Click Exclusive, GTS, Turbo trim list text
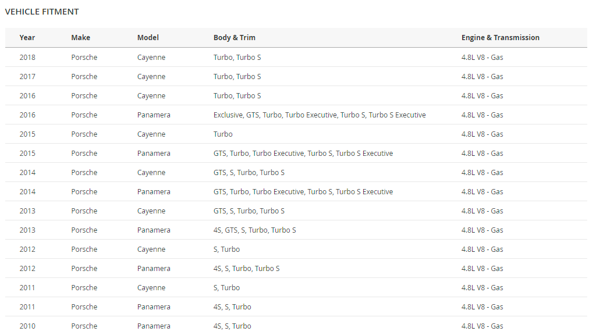 tap(320, 115)
